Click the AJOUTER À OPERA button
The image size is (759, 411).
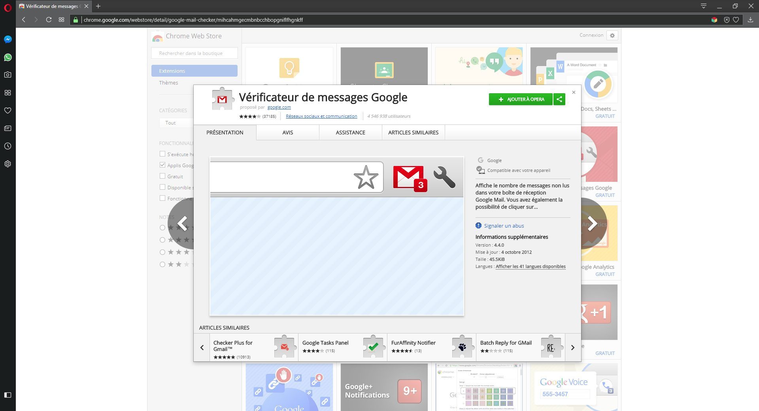point(521,99)
